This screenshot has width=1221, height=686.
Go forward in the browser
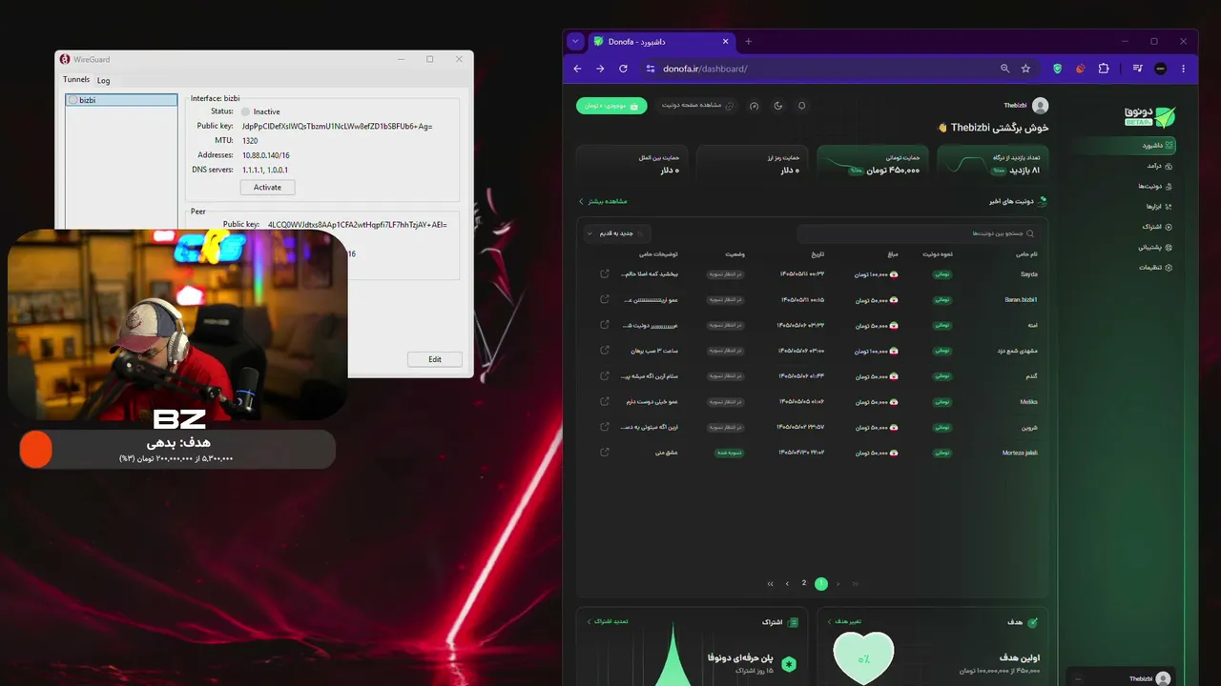pos(600,69)
